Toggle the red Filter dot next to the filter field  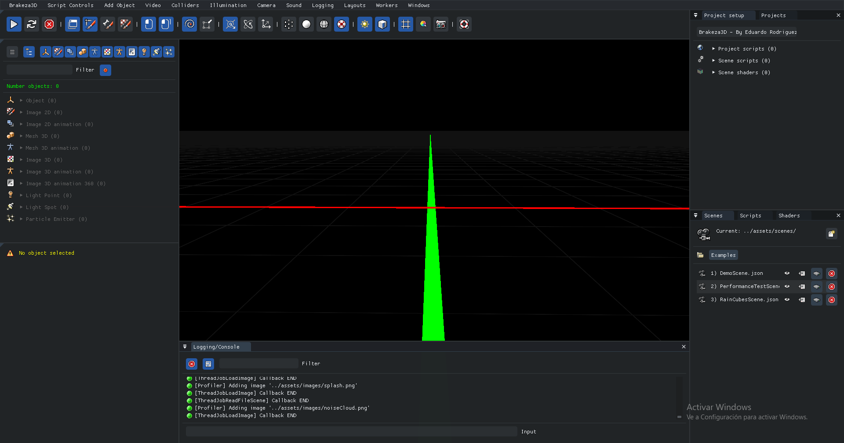105,70
